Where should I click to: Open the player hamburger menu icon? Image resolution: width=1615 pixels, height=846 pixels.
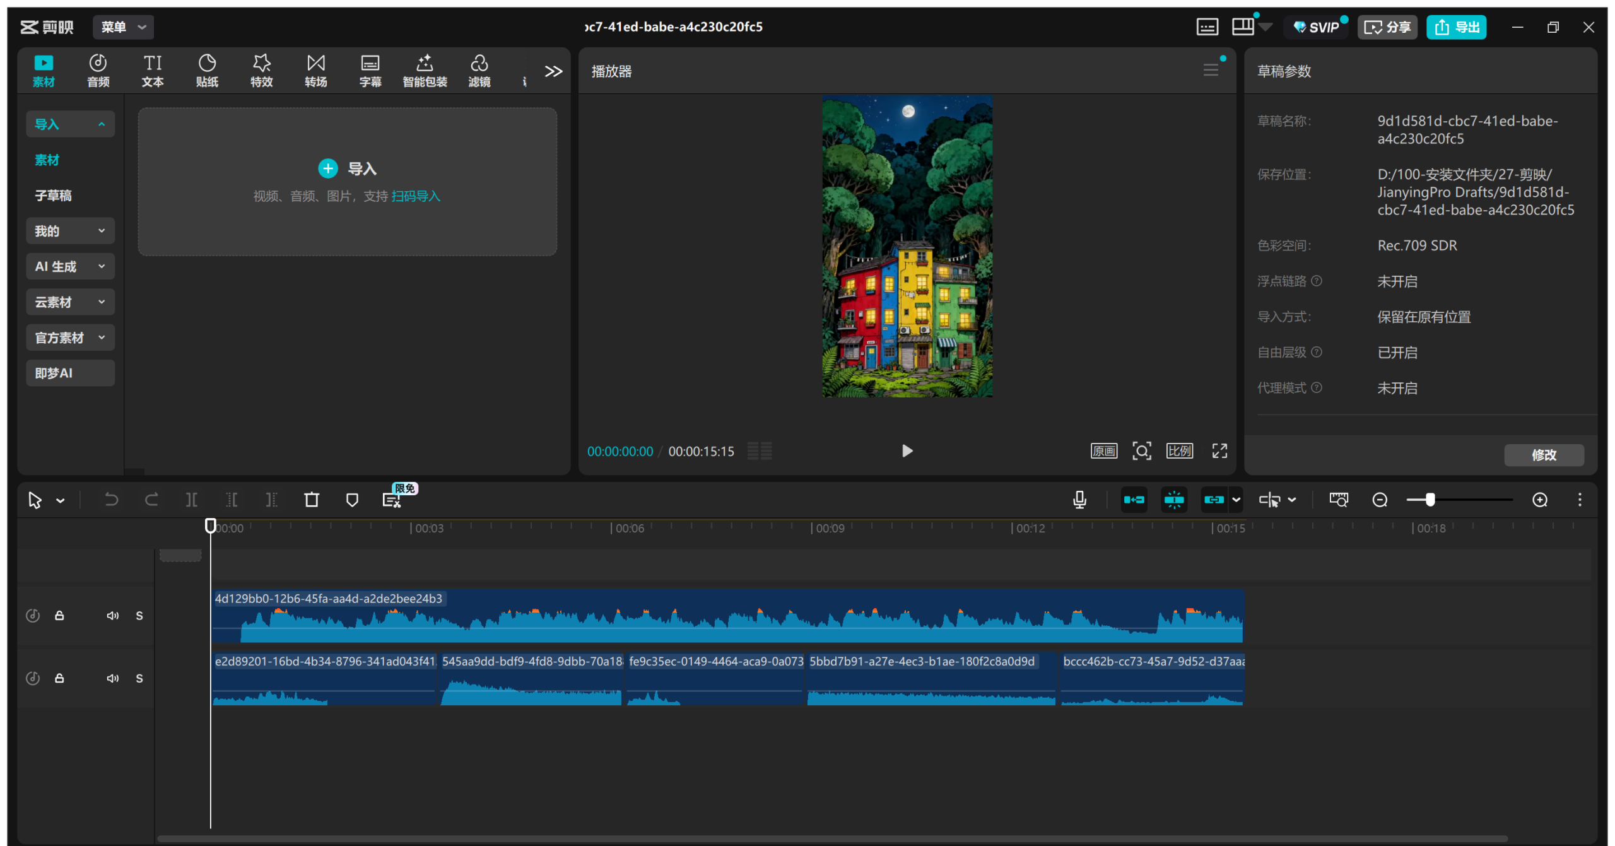(x=1210, y=70)
